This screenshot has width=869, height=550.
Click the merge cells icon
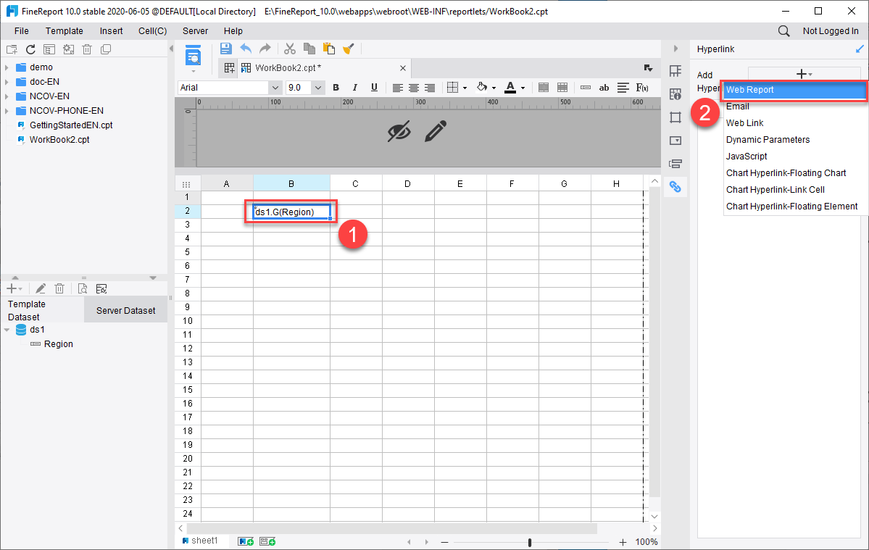click(x=544, y=88)
